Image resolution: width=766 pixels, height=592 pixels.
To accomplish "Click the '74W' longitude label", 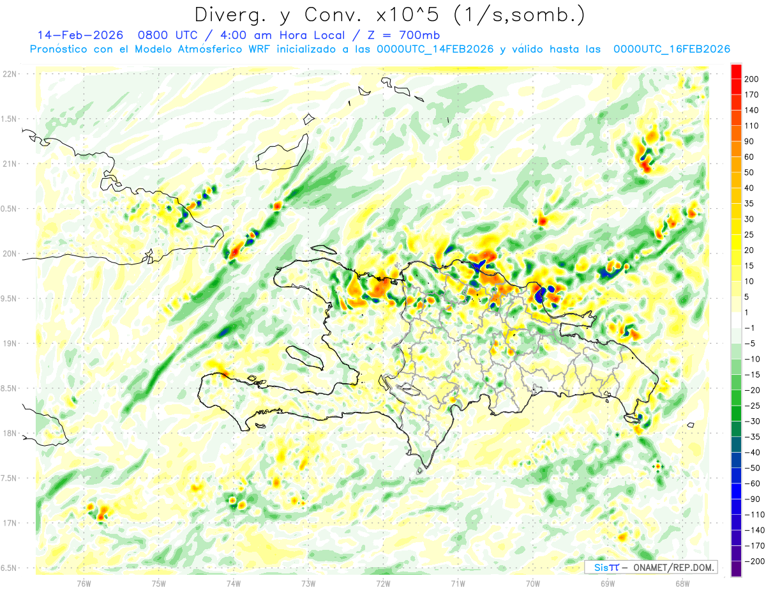I will click(233, 584).
